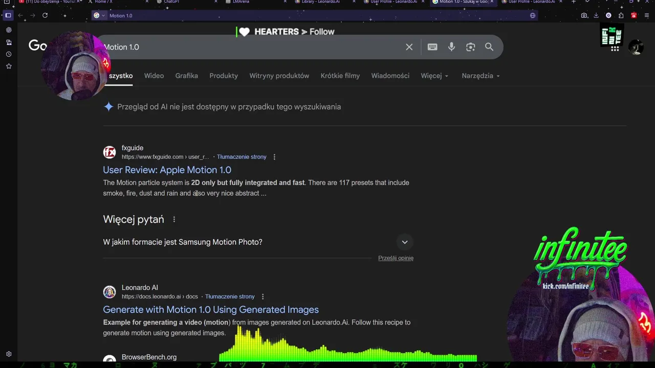Close the Motion 1.0 browser tab
655x368 pixels.
[492, 2]
